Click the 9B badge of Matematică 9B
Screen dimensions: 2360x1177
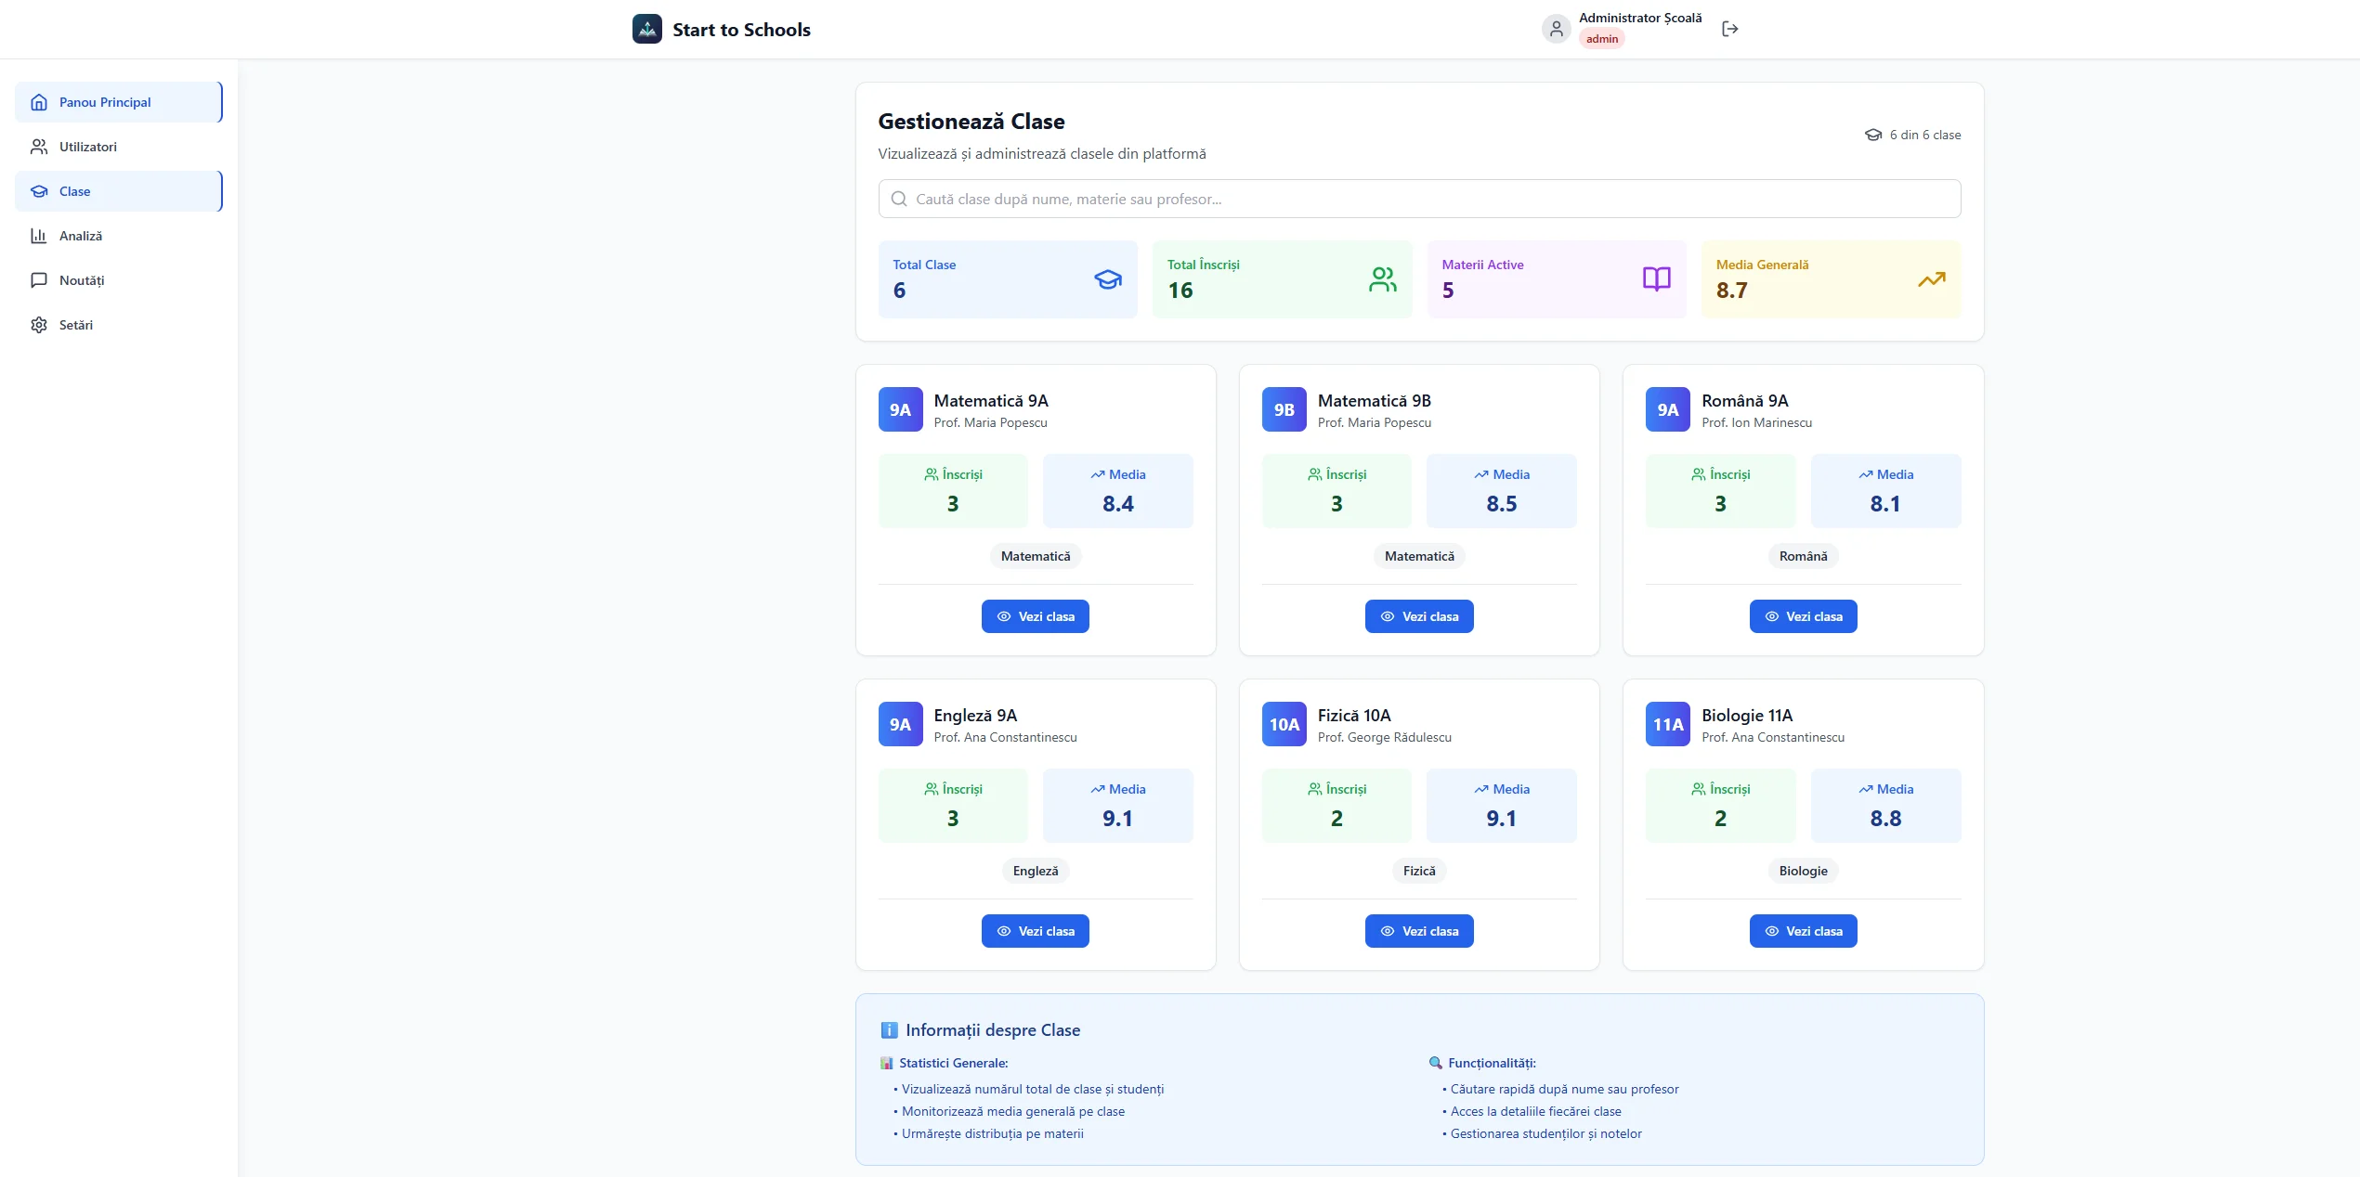(1284, 409)
